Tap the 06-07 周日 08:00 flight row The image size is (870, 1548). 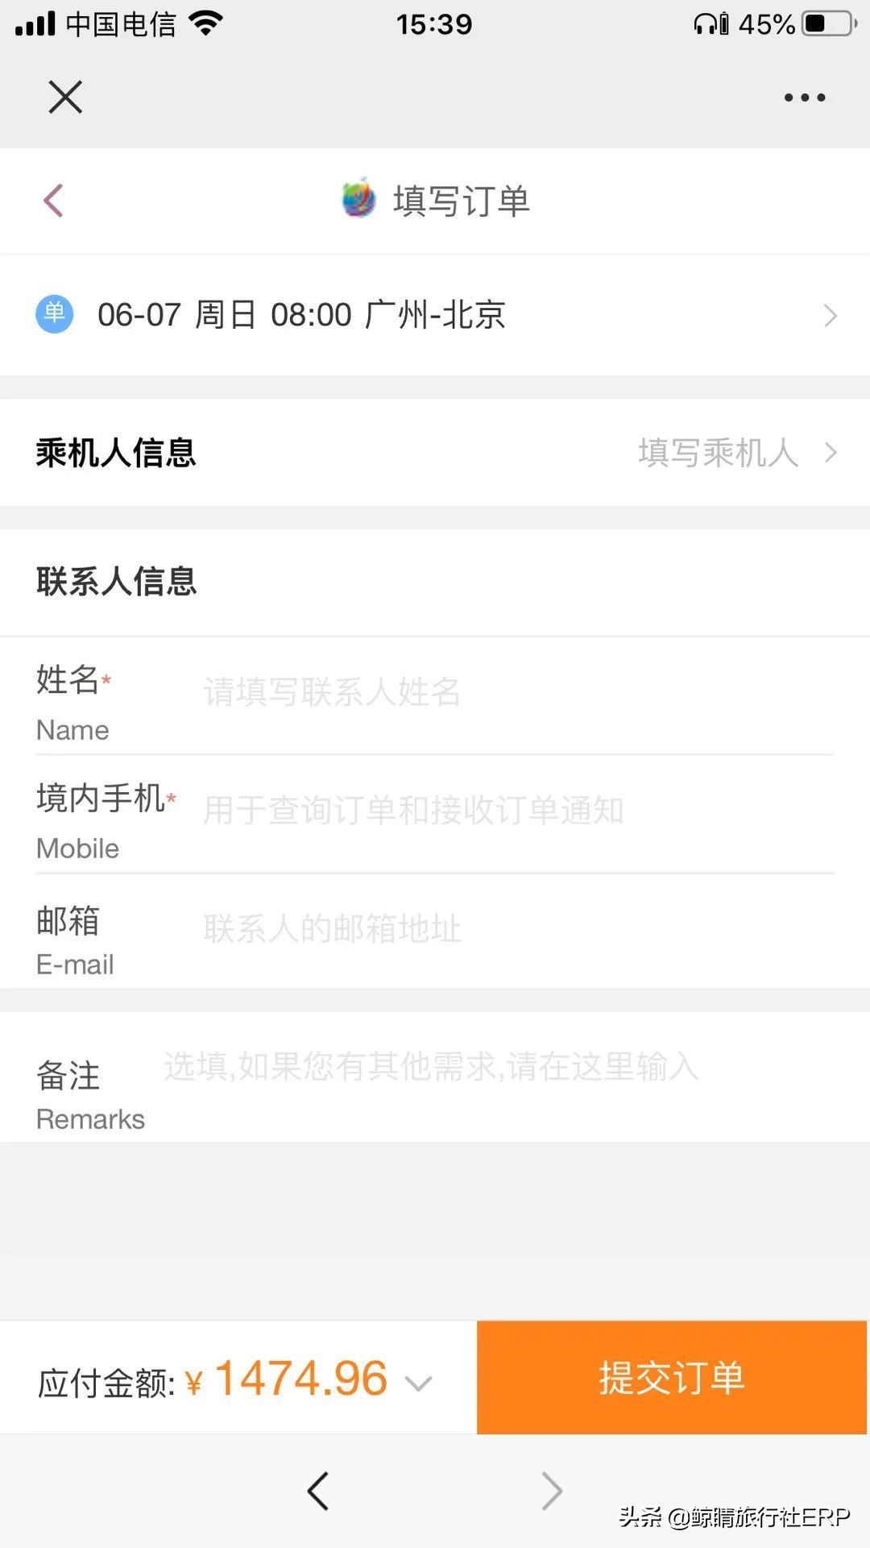(301, 314)
